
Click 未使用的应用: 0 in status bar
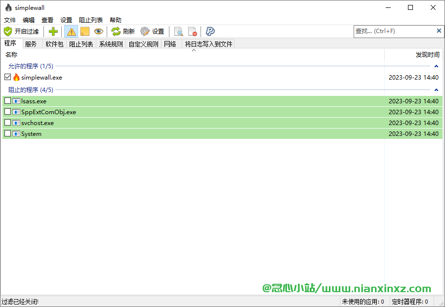click(x=363, y=302)
